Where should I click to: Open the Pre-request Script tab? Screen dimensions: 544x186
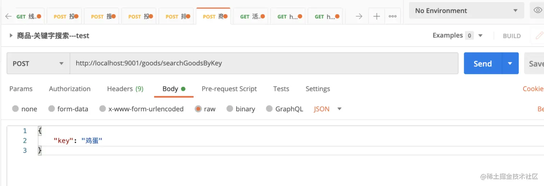coord(229,89)
